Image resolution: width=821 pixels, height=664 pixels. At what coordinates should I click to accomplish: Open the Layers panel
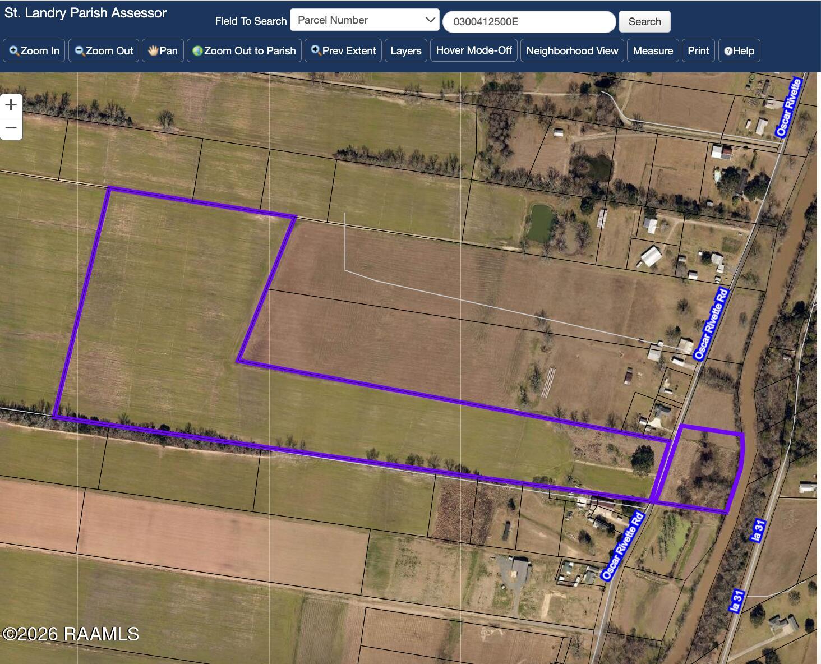coord(406,50)
